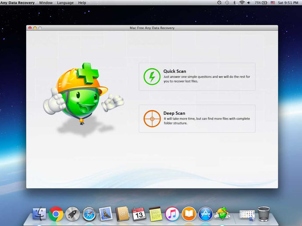Open iTunes music note icon in dock

tap(172, 214)
